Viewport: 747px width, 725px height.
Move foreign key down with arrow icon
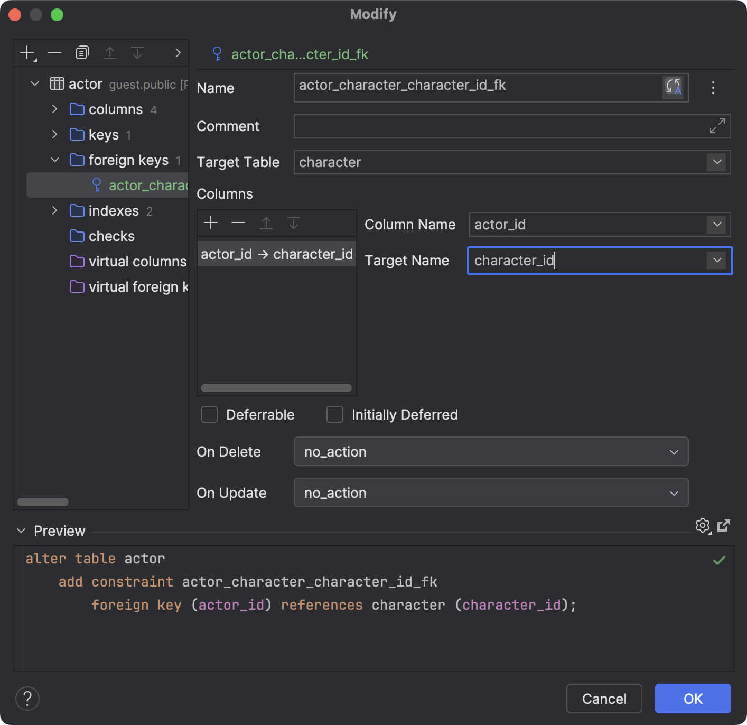click(x=137, y=52)
